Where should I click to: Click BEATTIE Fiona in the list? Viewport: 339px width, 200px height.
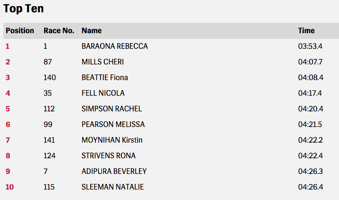[x=105, y=78]
